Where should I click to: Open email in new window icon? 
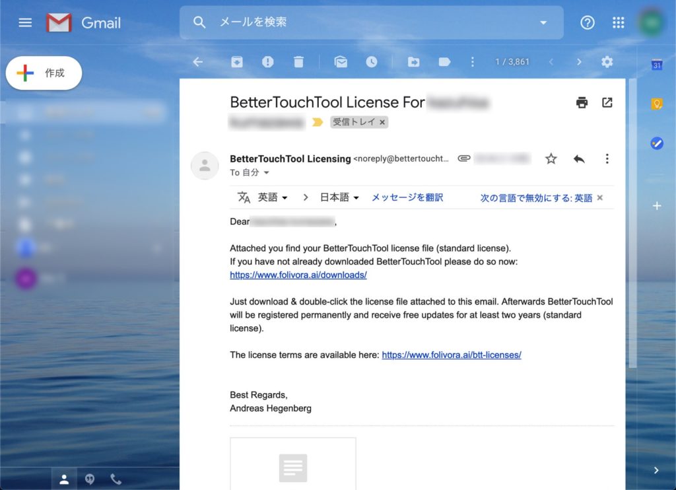(x=607, y=102)
